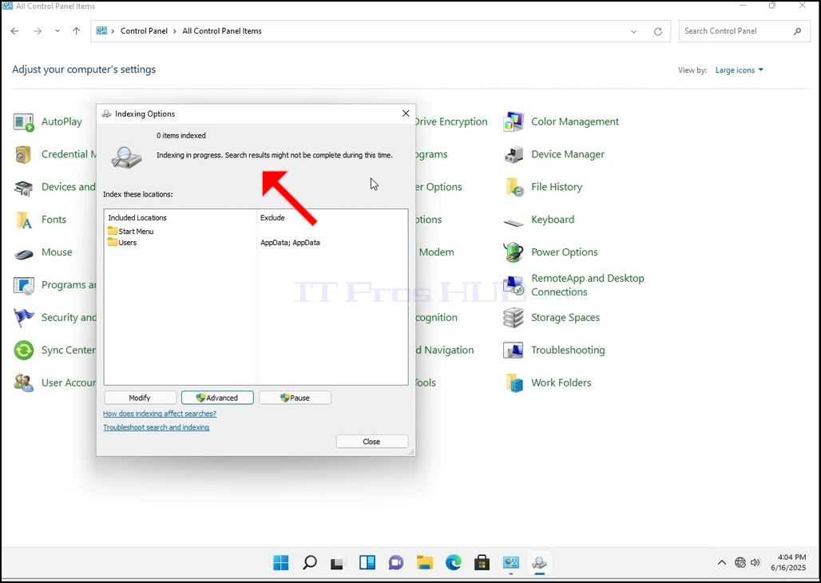Open the AutoPlay icon
Image resolution: width=821 pixels, height=583 pixels.
click(x=24, y=122)
